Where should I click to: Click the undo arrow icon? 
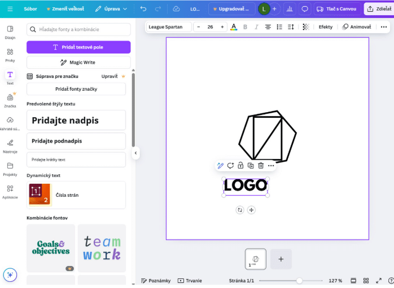(143, 9)
